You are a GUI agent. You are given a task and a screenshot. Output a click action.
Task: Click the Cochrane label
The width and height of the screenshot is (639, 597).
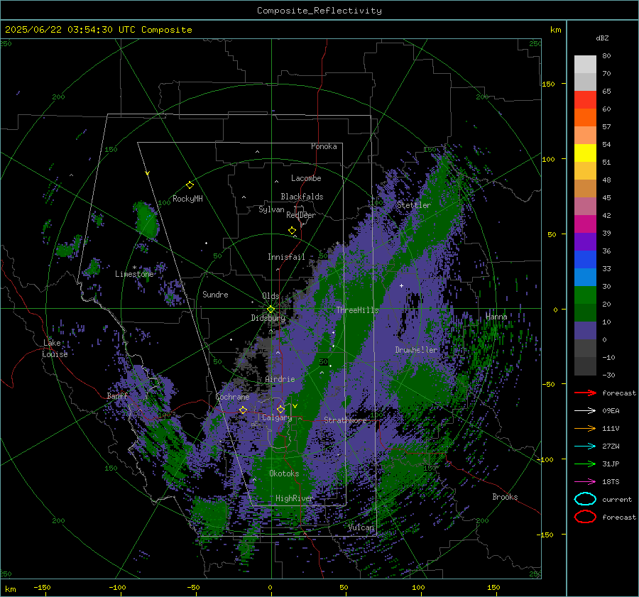click(232, 397)
